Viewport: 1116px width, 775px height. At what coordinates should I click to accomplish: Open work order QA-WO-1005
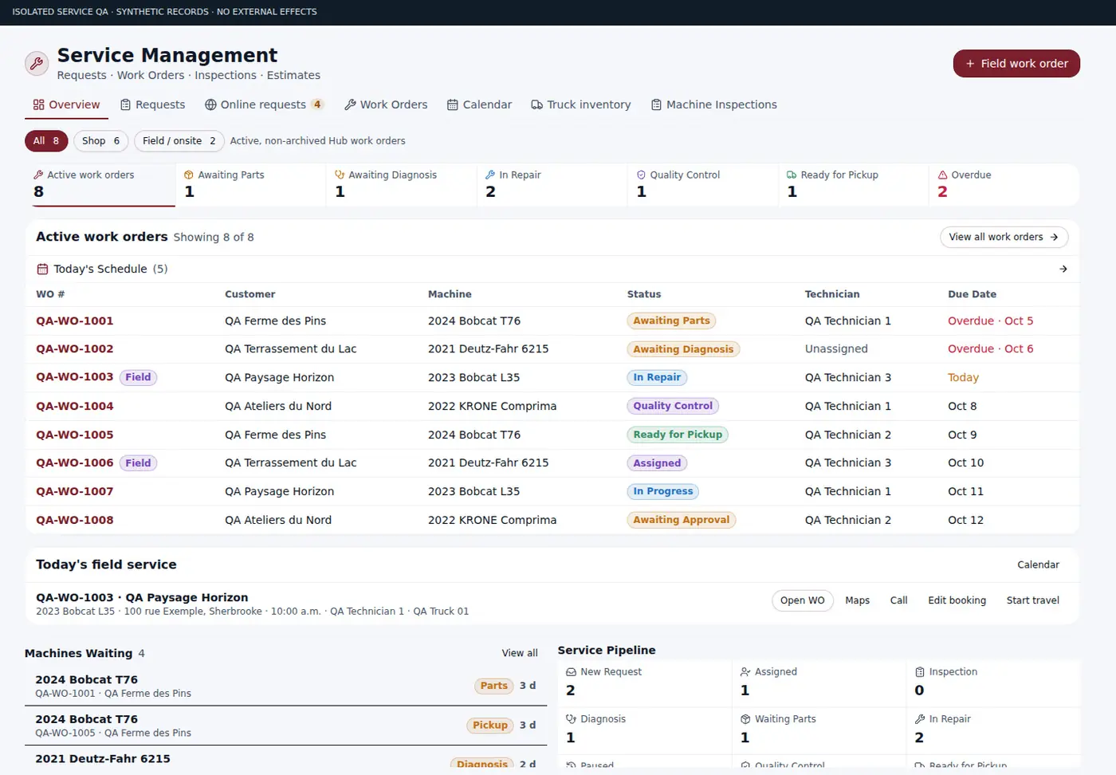point(75,435)
